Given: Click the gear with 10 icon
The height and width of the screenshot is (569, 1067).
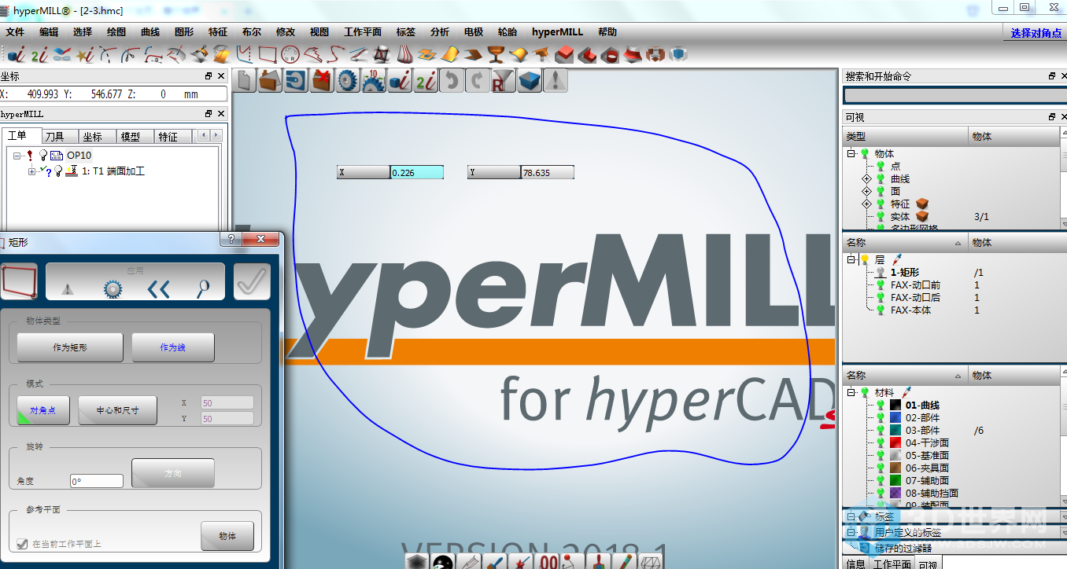Looking at the screenshot, I should pos(374,80).
